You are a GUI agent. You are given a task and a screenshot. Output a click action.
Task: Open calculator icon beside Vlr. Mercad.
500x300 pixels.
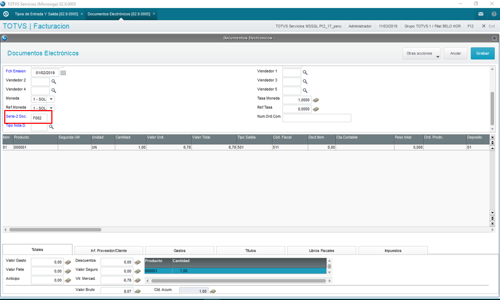click(138, 280)
